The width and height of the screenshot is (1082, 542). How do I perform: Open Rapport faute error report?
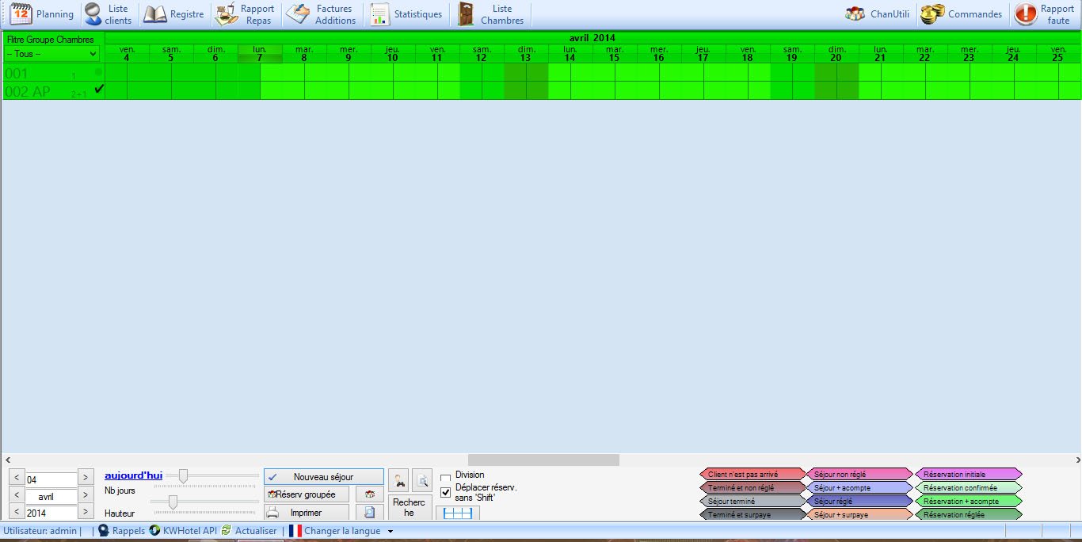(1045, 14)
